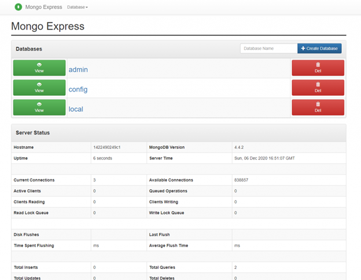361x280 pixels.
Task: Click the Total Inserts label
Action: 26,267
